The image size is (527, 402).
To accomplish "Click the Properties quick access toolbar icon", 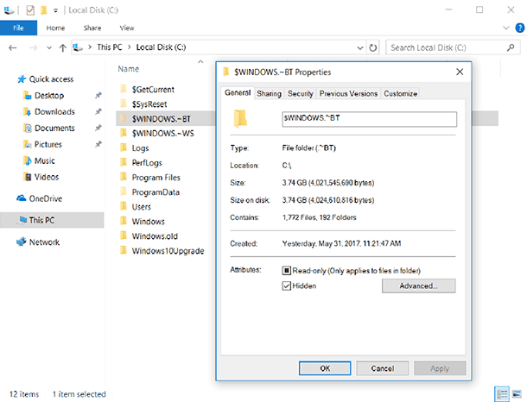I will [x=30, y=10].
